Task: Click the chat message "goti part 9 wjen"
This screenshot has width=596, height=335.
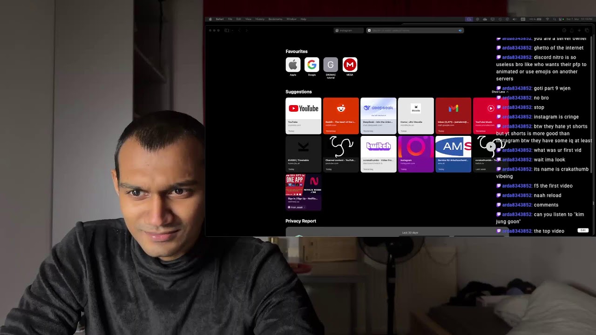Action: [552, 88]
